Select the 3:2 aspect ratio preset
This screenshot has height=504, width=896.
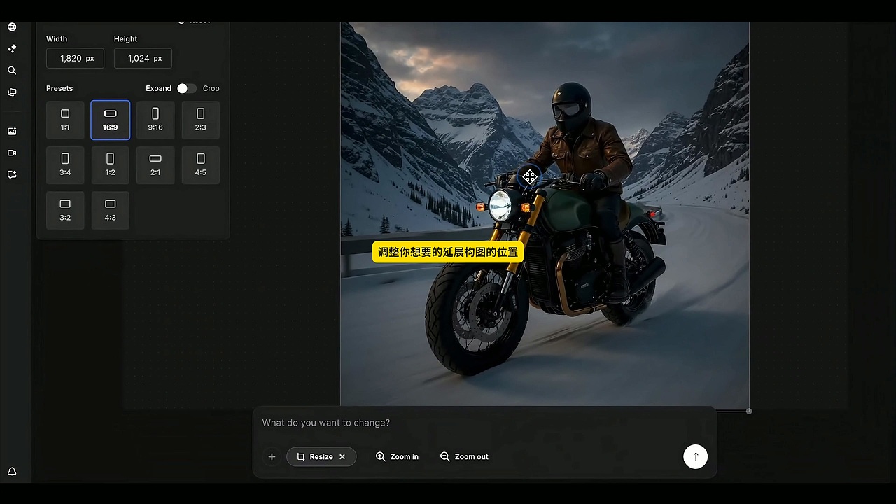tap(65, 210)
